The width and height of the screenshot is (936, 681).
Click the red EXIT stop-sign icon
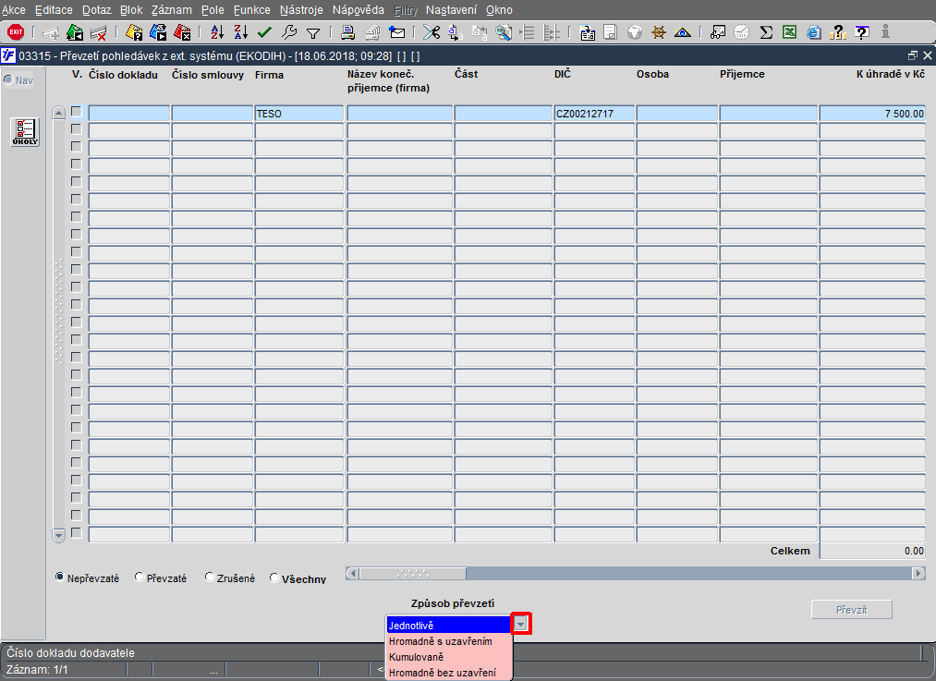(x=16, y=32)
